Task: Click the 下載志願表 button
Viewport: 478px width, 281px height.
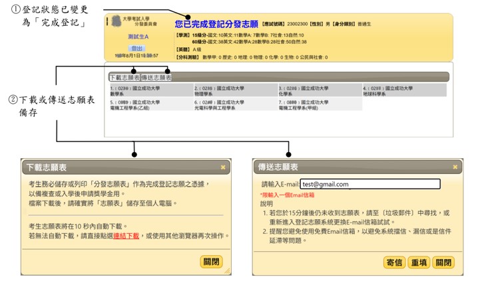Action: [x=124, y=78]
